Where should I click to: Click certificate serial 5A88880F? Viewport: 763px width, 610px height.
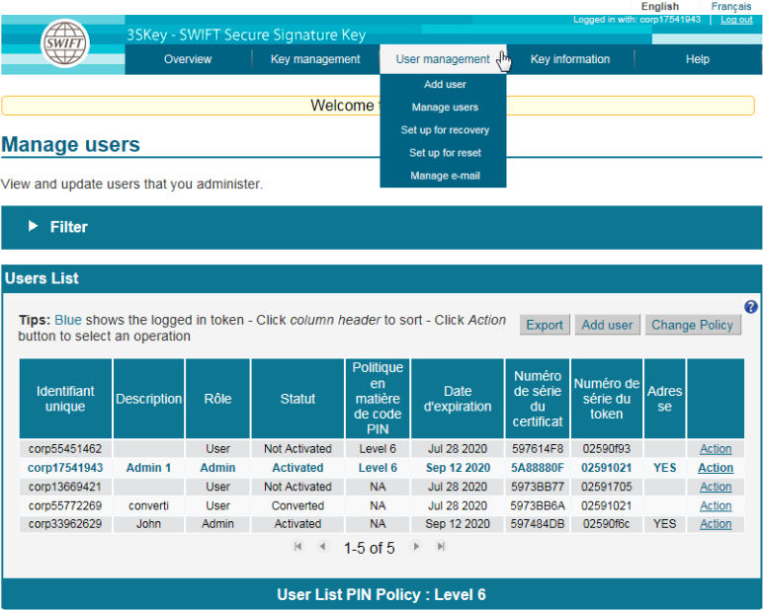[x=538, y=468]
